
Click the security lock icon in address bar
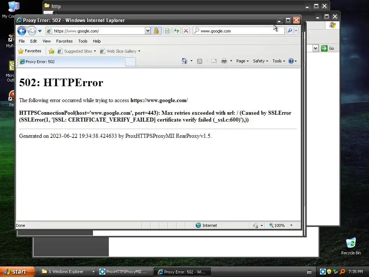156,31
